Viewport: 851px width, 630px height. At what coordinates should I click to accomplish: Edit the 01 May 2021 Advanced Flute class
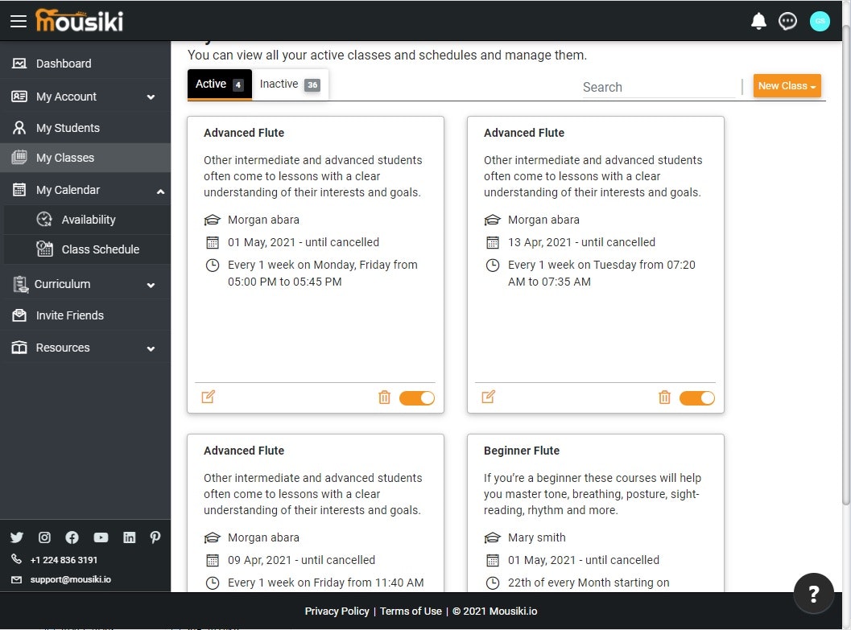[x=209, y=397]
